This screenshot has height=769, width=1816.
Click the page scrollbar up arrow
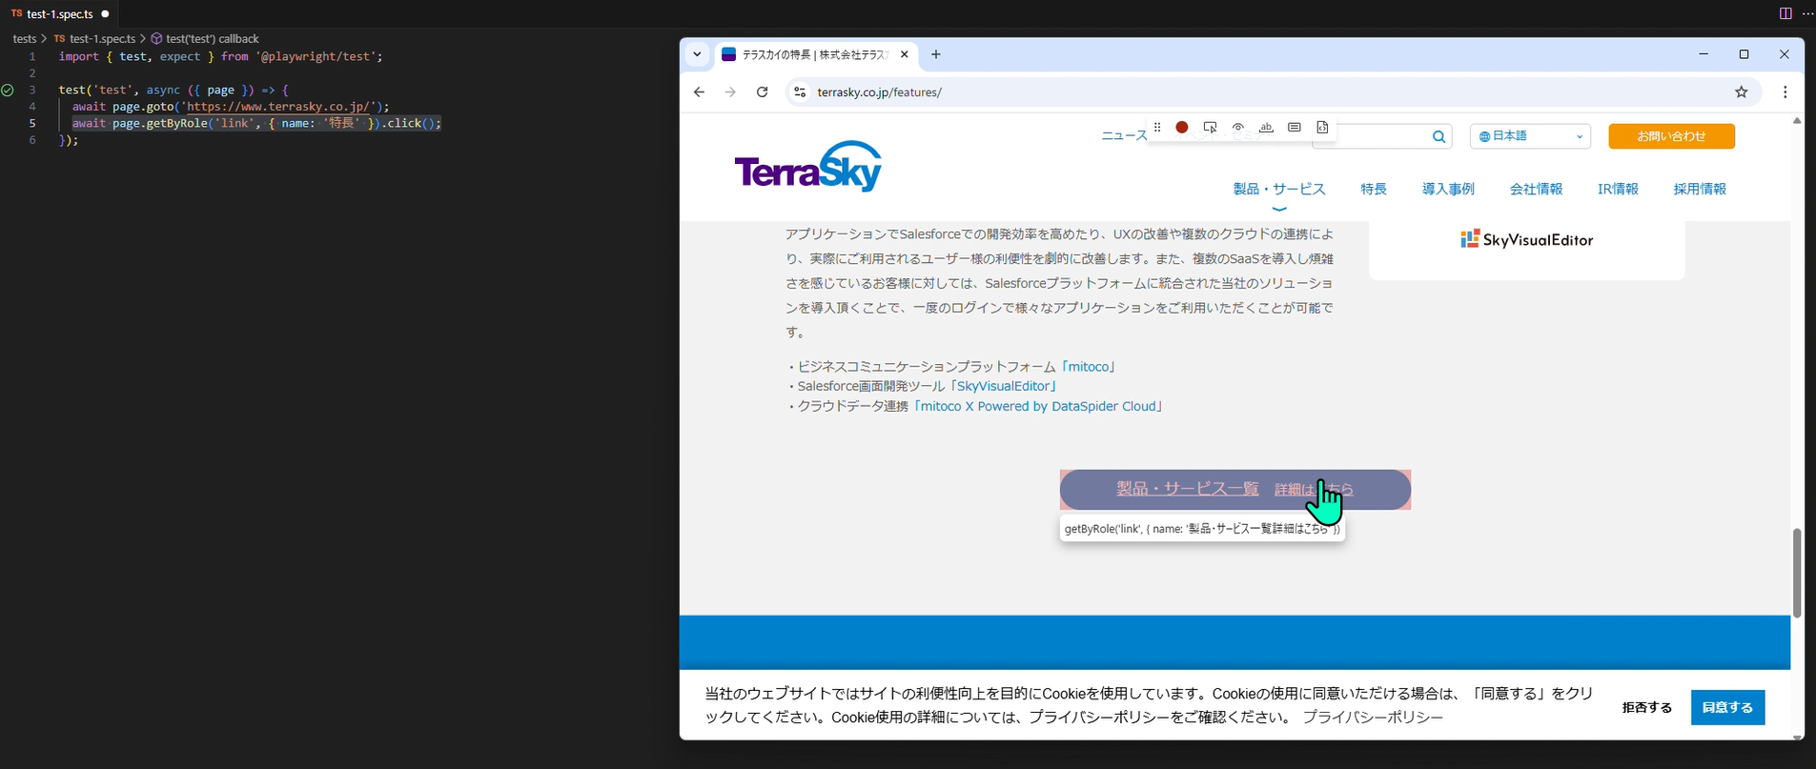[x=1797, y=120]
